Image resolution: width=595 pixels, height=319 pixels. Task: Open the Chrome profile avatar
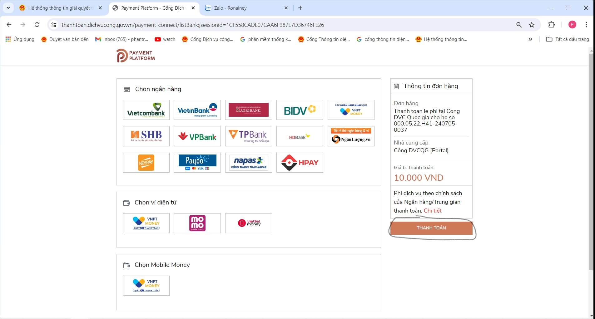click(572, 25)
